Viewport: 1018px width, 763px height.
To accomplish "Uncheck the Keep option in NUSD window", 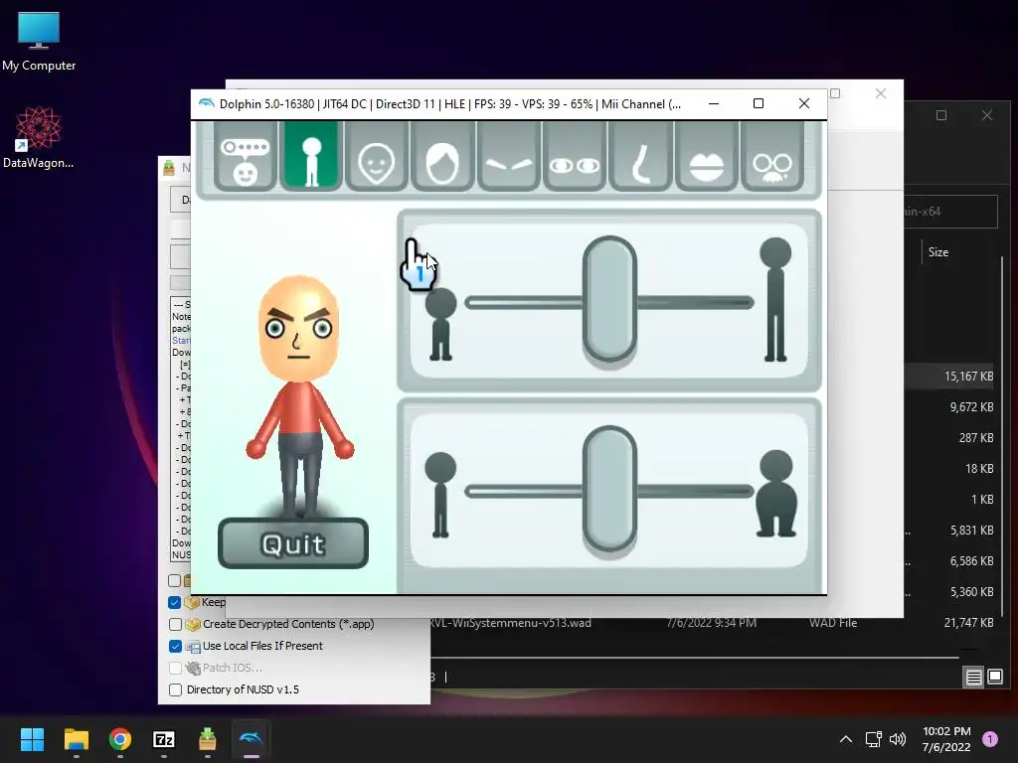I will coord(175,602).
